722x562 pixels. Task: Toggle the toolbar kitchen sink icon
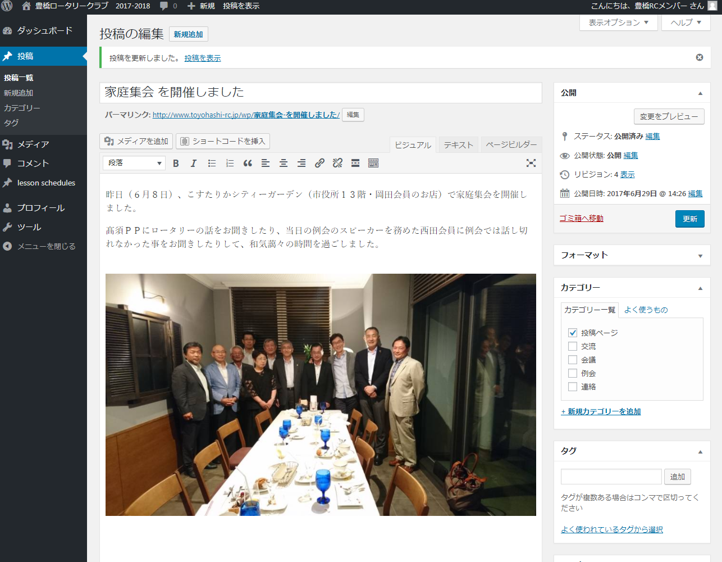[x=373, y=163]
